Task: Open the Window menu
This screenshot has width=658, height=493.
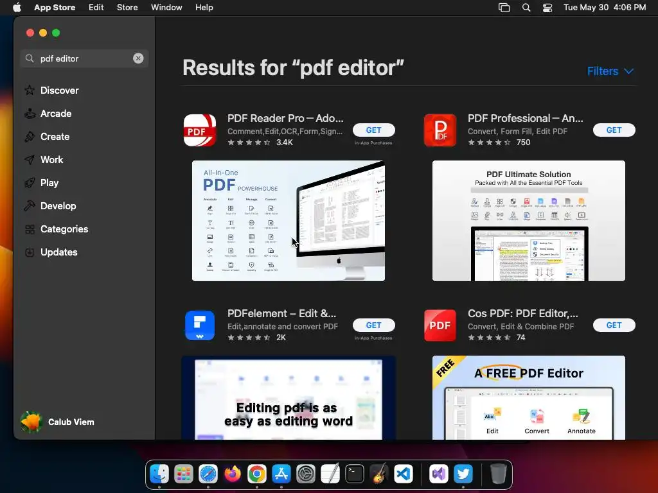Action: [166, 8]
